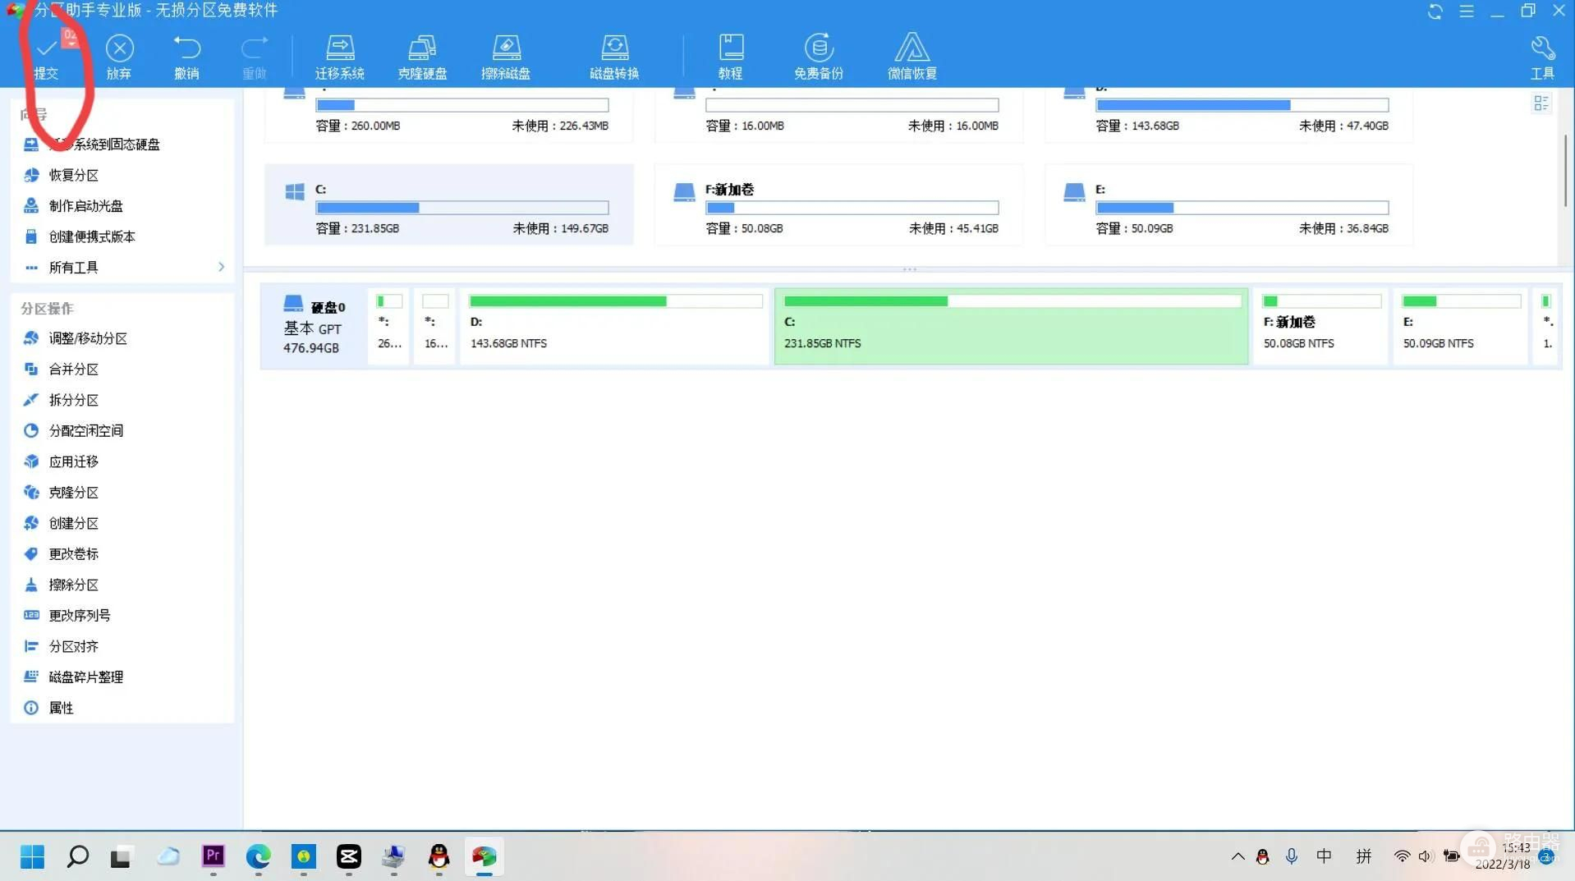Image resolution: width=1575 pixels, height=881 pixels.
Task: Click the vertical scrollbar of partition list
Action: (1566, 171)
